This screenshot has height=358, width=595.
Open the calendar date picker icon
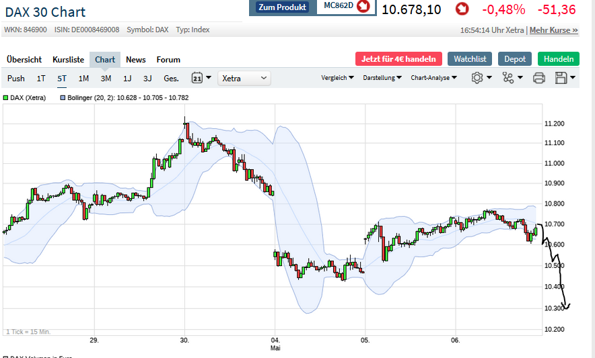(x=197, y=78)
